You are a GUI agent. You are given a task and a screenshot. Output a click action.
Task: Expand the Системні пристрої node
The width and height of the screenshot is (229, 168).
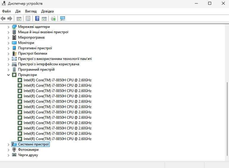click(8, 145)
